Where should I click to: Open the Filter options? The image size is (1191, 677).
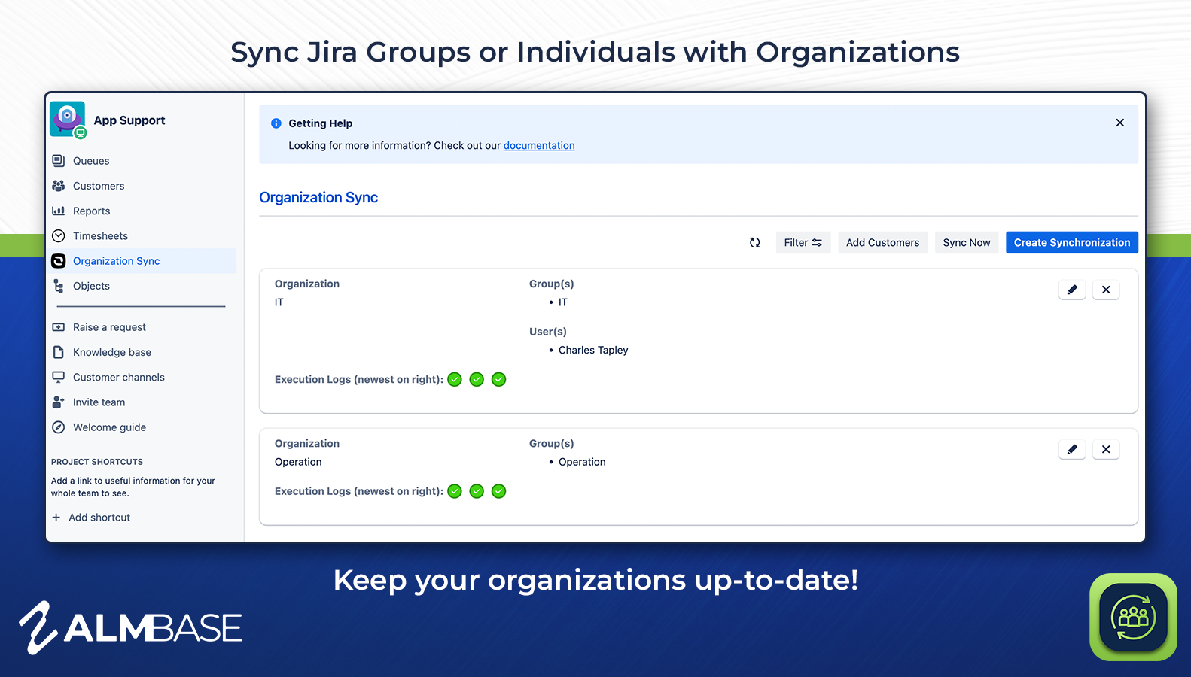(803, 242)
